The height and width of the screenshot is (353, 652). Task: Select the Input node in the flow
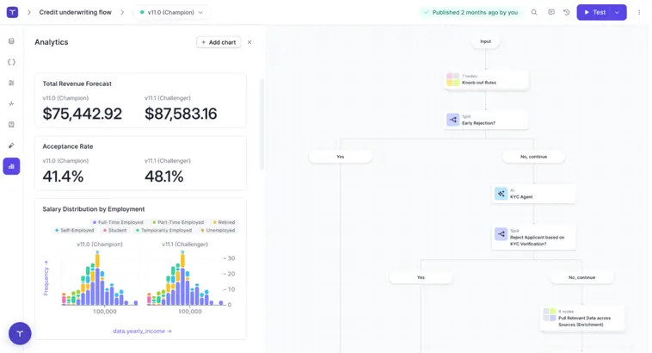[x=485, y=41]
